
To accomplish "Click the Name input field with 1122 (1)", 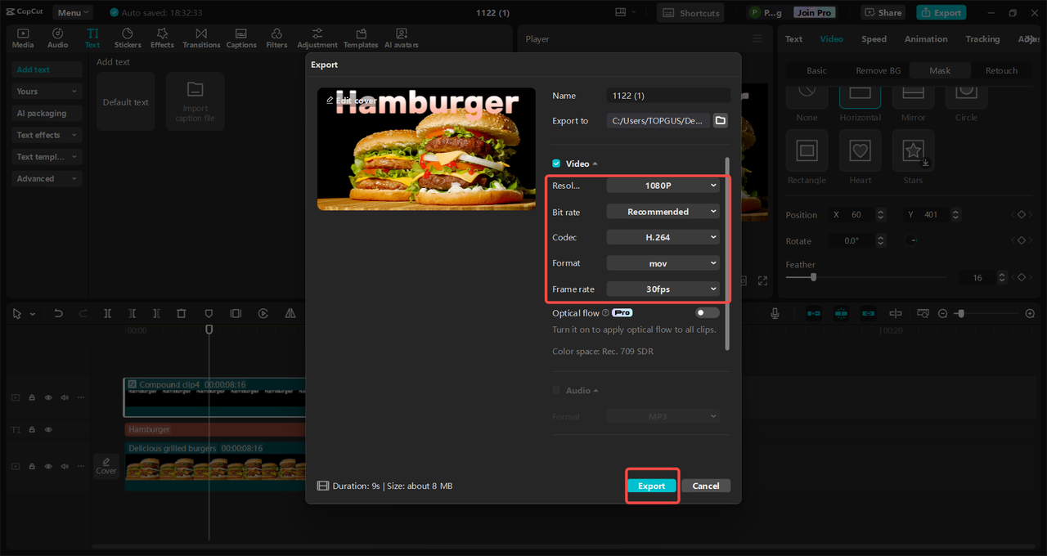I will pos(668,96).
